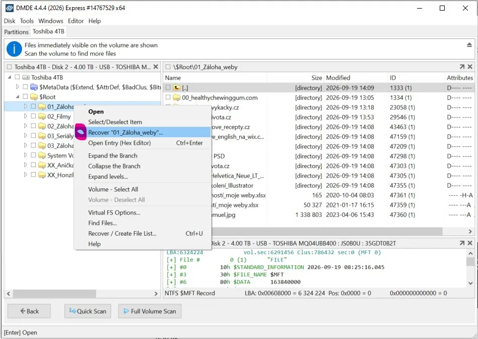
Task: Click the tree panel horizontal scrollbar thumb
Action: 55,294
